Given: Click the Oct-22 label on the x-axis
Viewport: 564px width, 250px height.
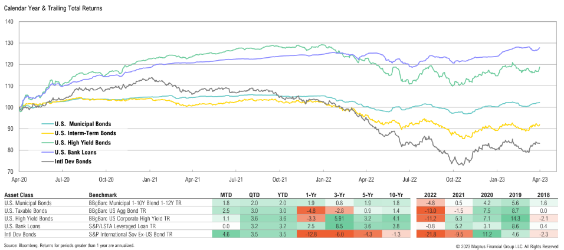Looking at the screenshot, I should pos(453,177).
